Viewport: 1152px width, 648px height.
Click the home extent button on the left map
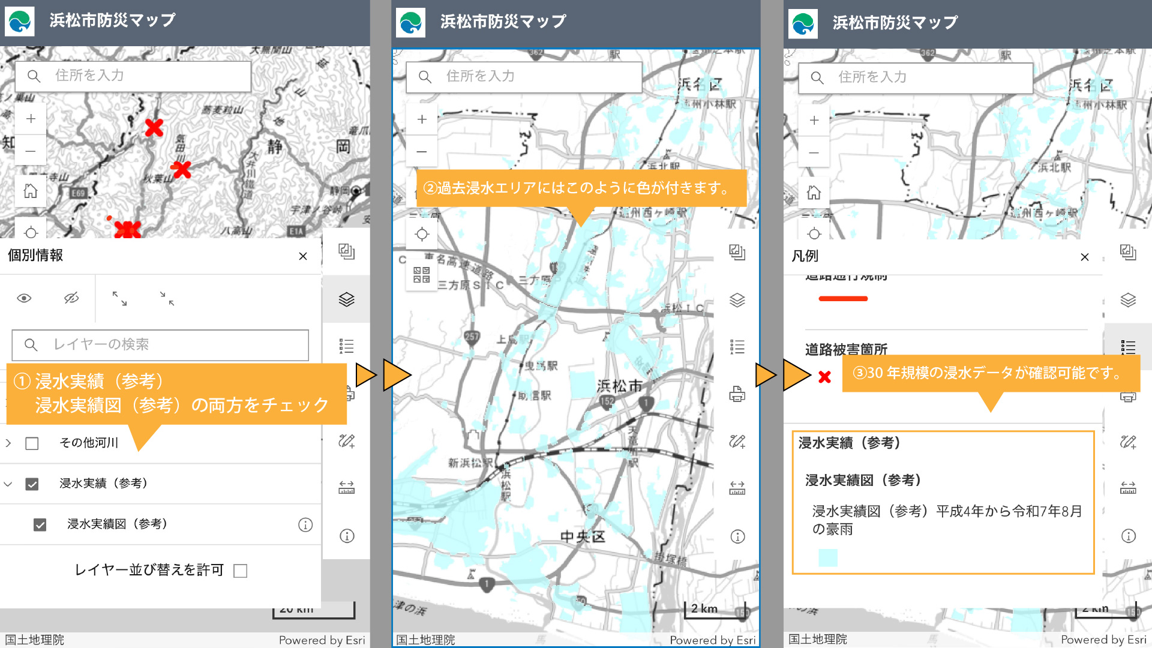pos(31,191)
